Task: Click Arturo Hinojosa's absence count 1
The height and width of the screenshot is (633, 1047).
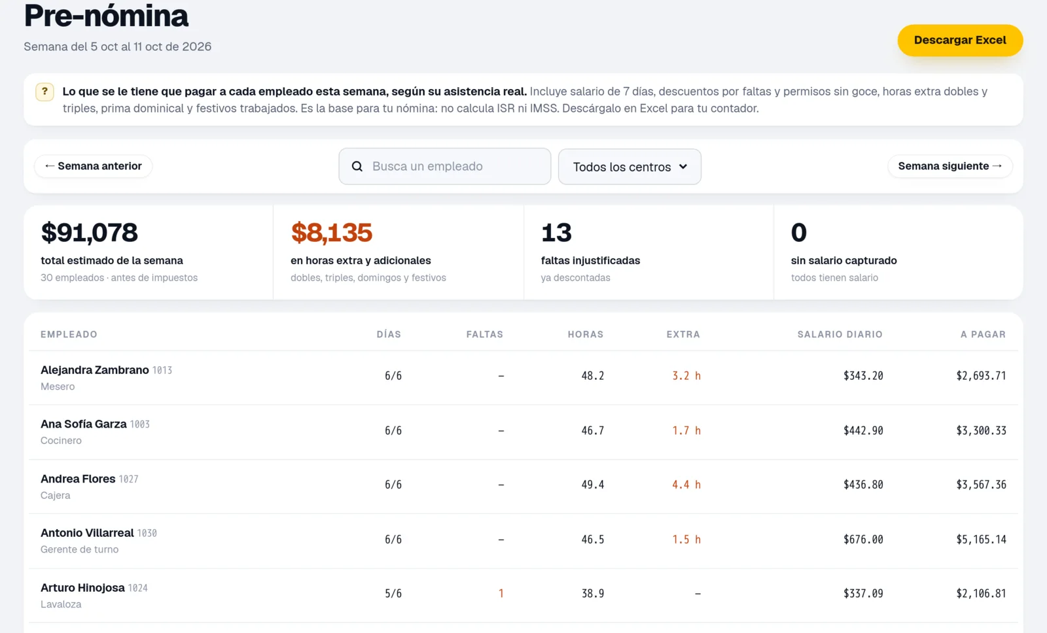Action: (501, 594)
